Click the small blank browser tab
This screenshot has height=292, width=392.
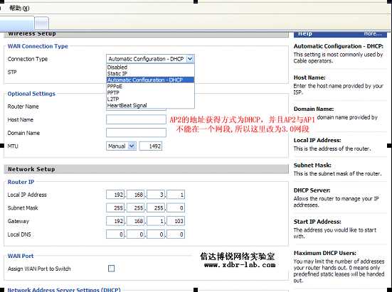41,23
